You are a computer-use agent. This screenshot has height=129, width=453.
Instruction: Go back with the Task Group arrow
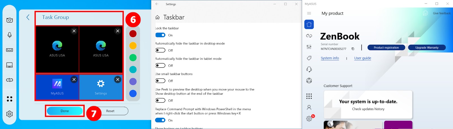click(x=28, y=17)
